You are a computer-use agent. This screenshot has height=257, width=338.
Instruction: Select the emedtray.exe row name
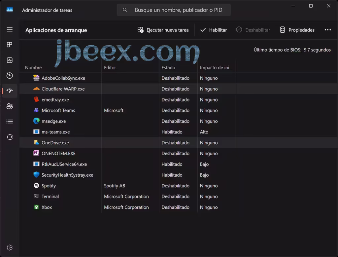(x=55, y=100)
